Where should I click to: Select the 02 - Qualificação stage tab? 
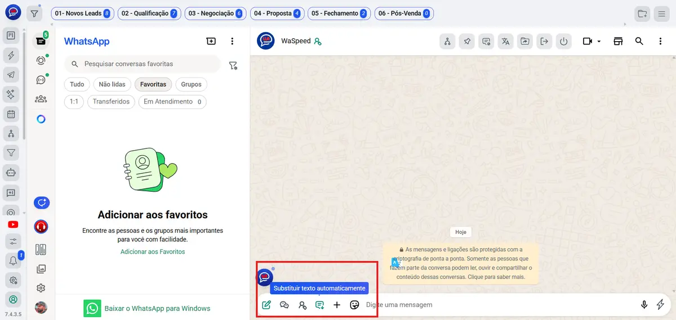pos(149,13)
